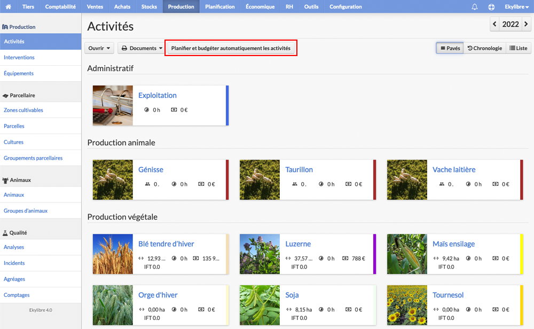Open the Blé tendre d'hiver activity
534x329 pixels.
click(x=166, y=244)
